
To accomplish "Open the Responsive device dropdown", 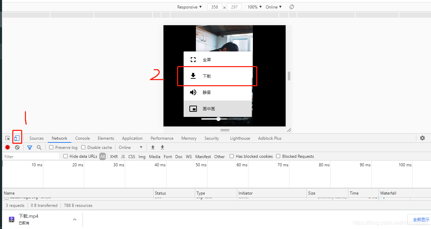I will (x=189, y=7).
